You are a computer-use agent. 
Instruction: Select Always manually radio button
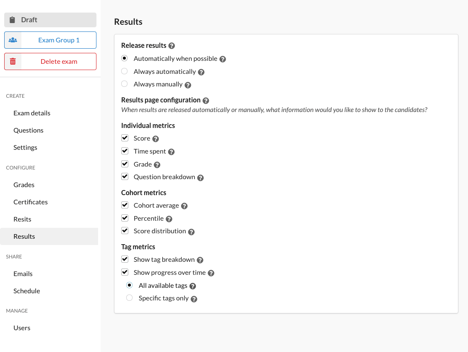[125, 84]
